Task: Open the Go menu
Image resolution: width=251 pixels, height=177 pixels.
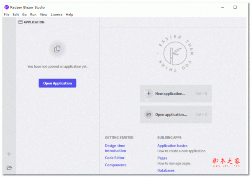Action: click(24, 15)
